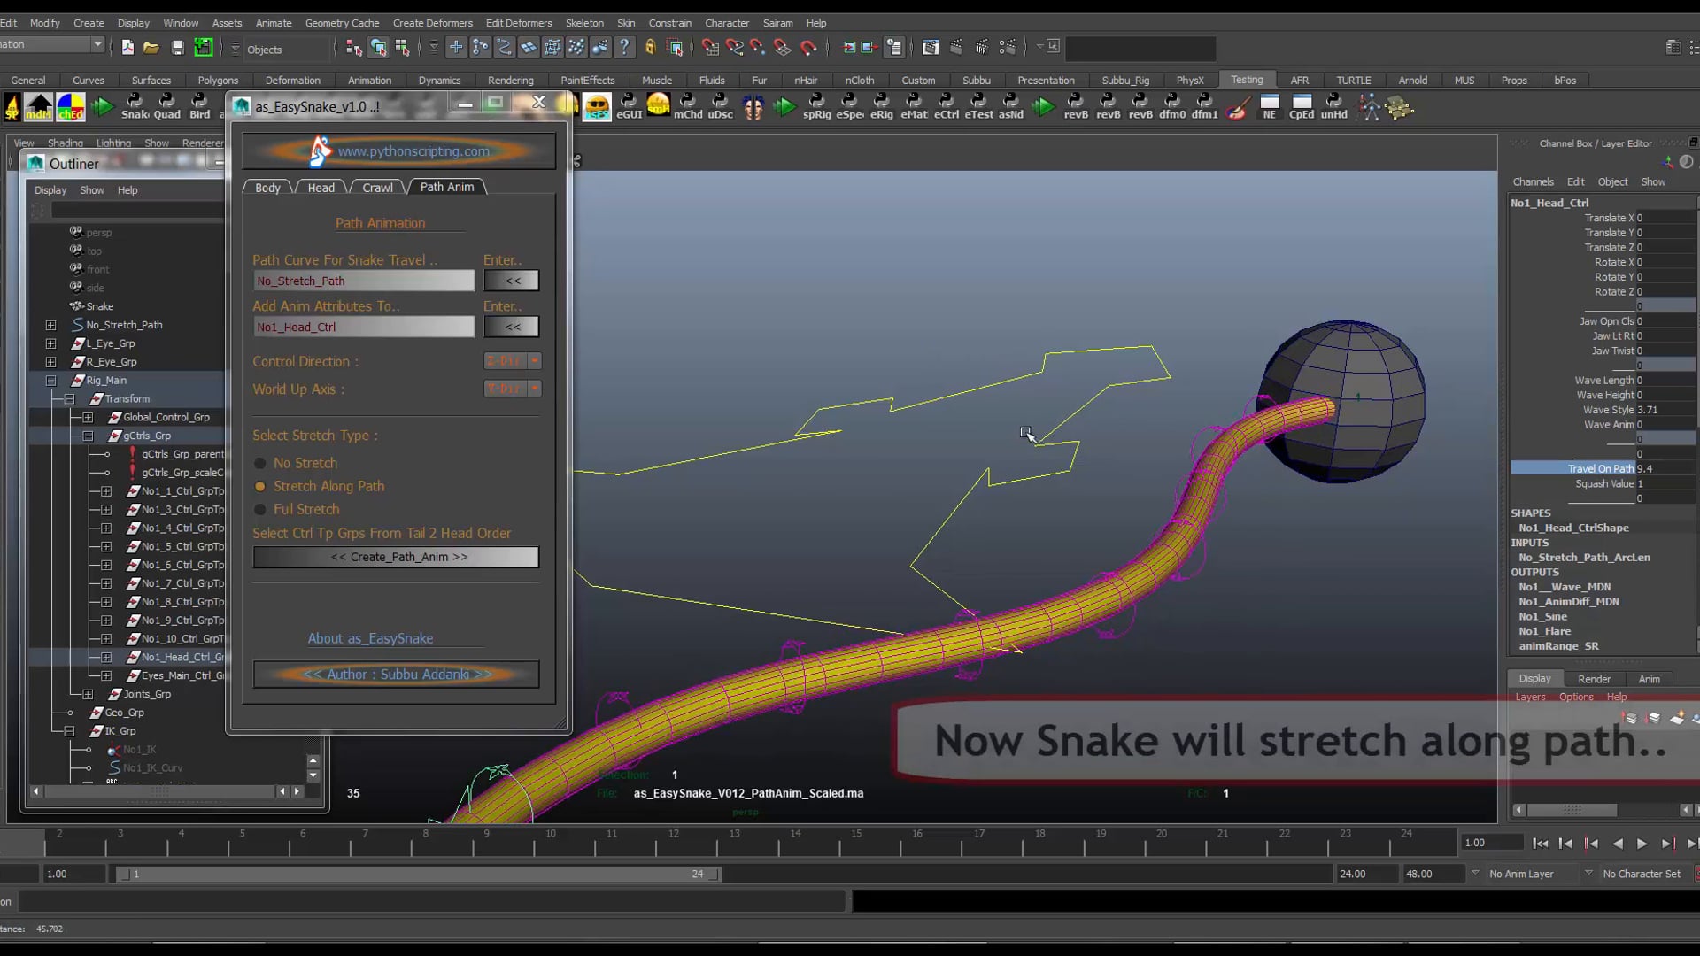Click the Bird shelf icon
Screen dimensions: 1700x956
click(x=200, y=107)
